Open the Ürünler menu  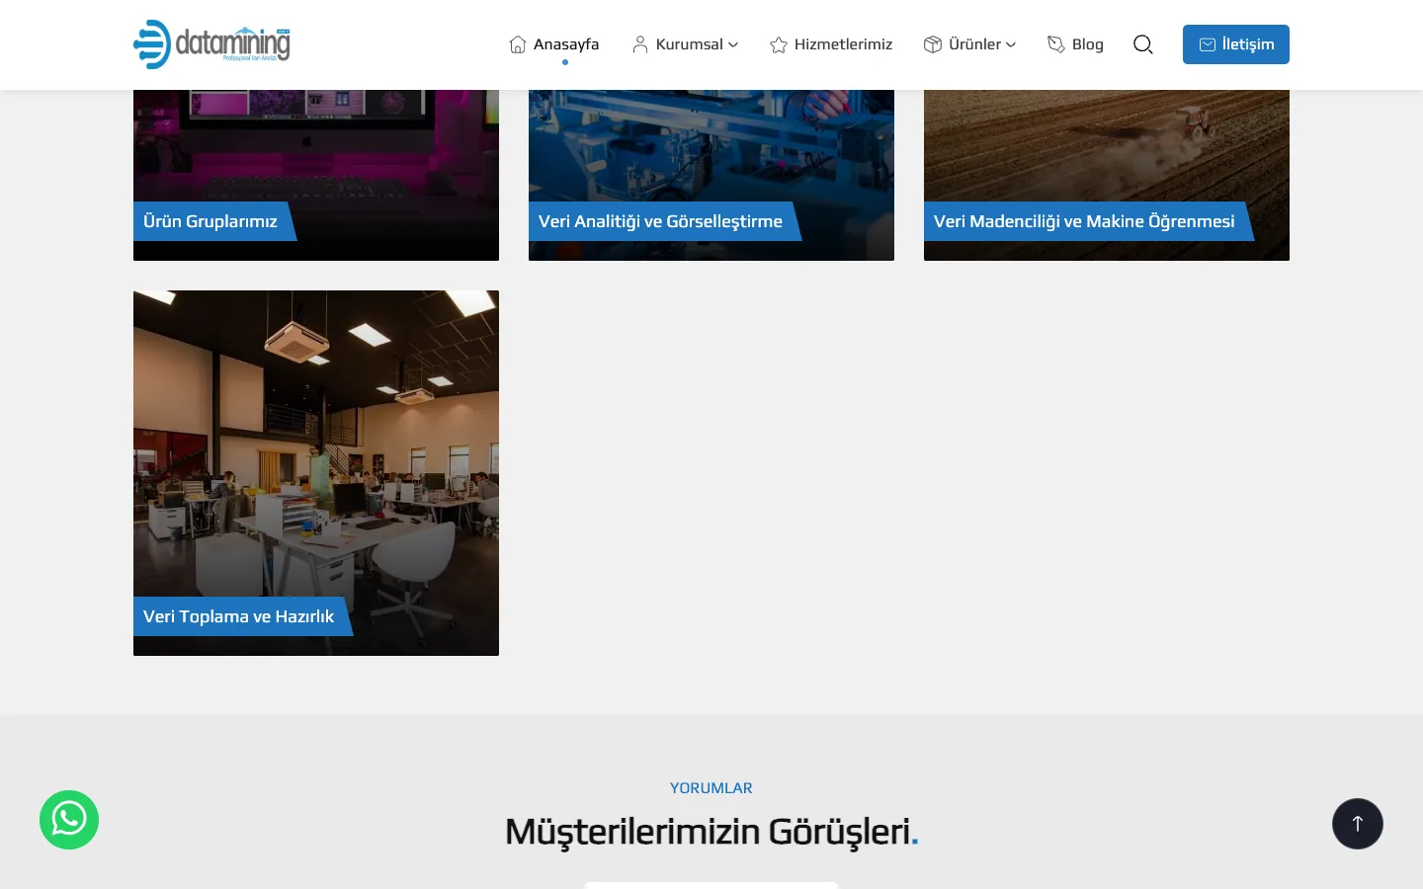975,44
